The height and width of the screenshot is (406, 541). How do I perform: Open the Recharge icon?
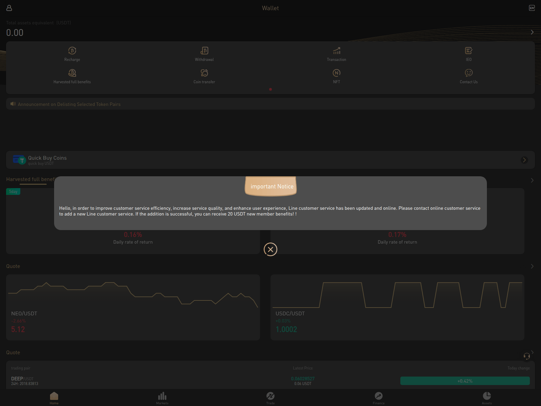pyautogui.click(x=72, y=51)
